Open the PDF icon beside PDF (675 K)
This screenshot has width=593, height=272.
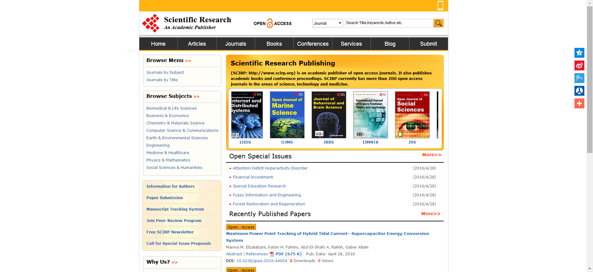(272, 254)
